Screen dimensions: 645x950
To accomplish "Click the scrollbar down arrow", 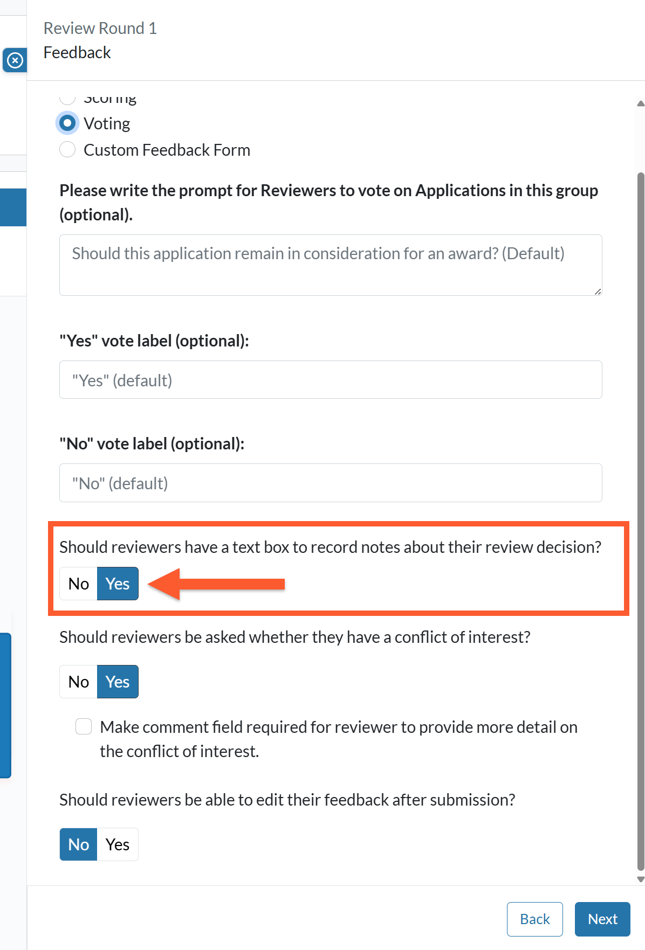I will click(641, 879).
